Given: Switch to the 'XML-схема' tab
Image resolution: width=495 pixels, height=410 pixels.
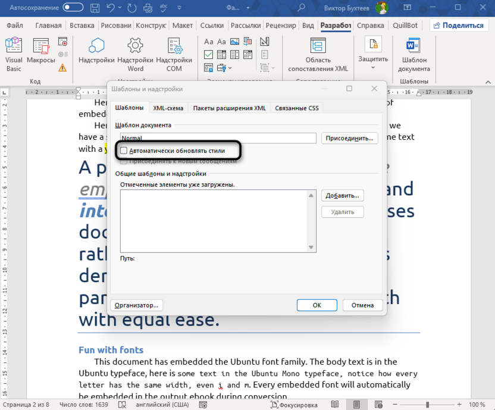Looking at the screenshot, I should point(168,108).
